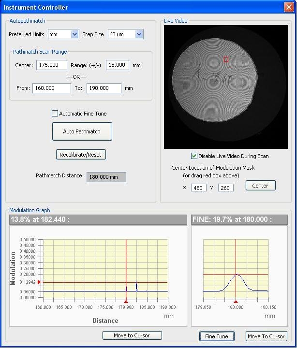Click the Auto Pathmatch button

point(82,131)
